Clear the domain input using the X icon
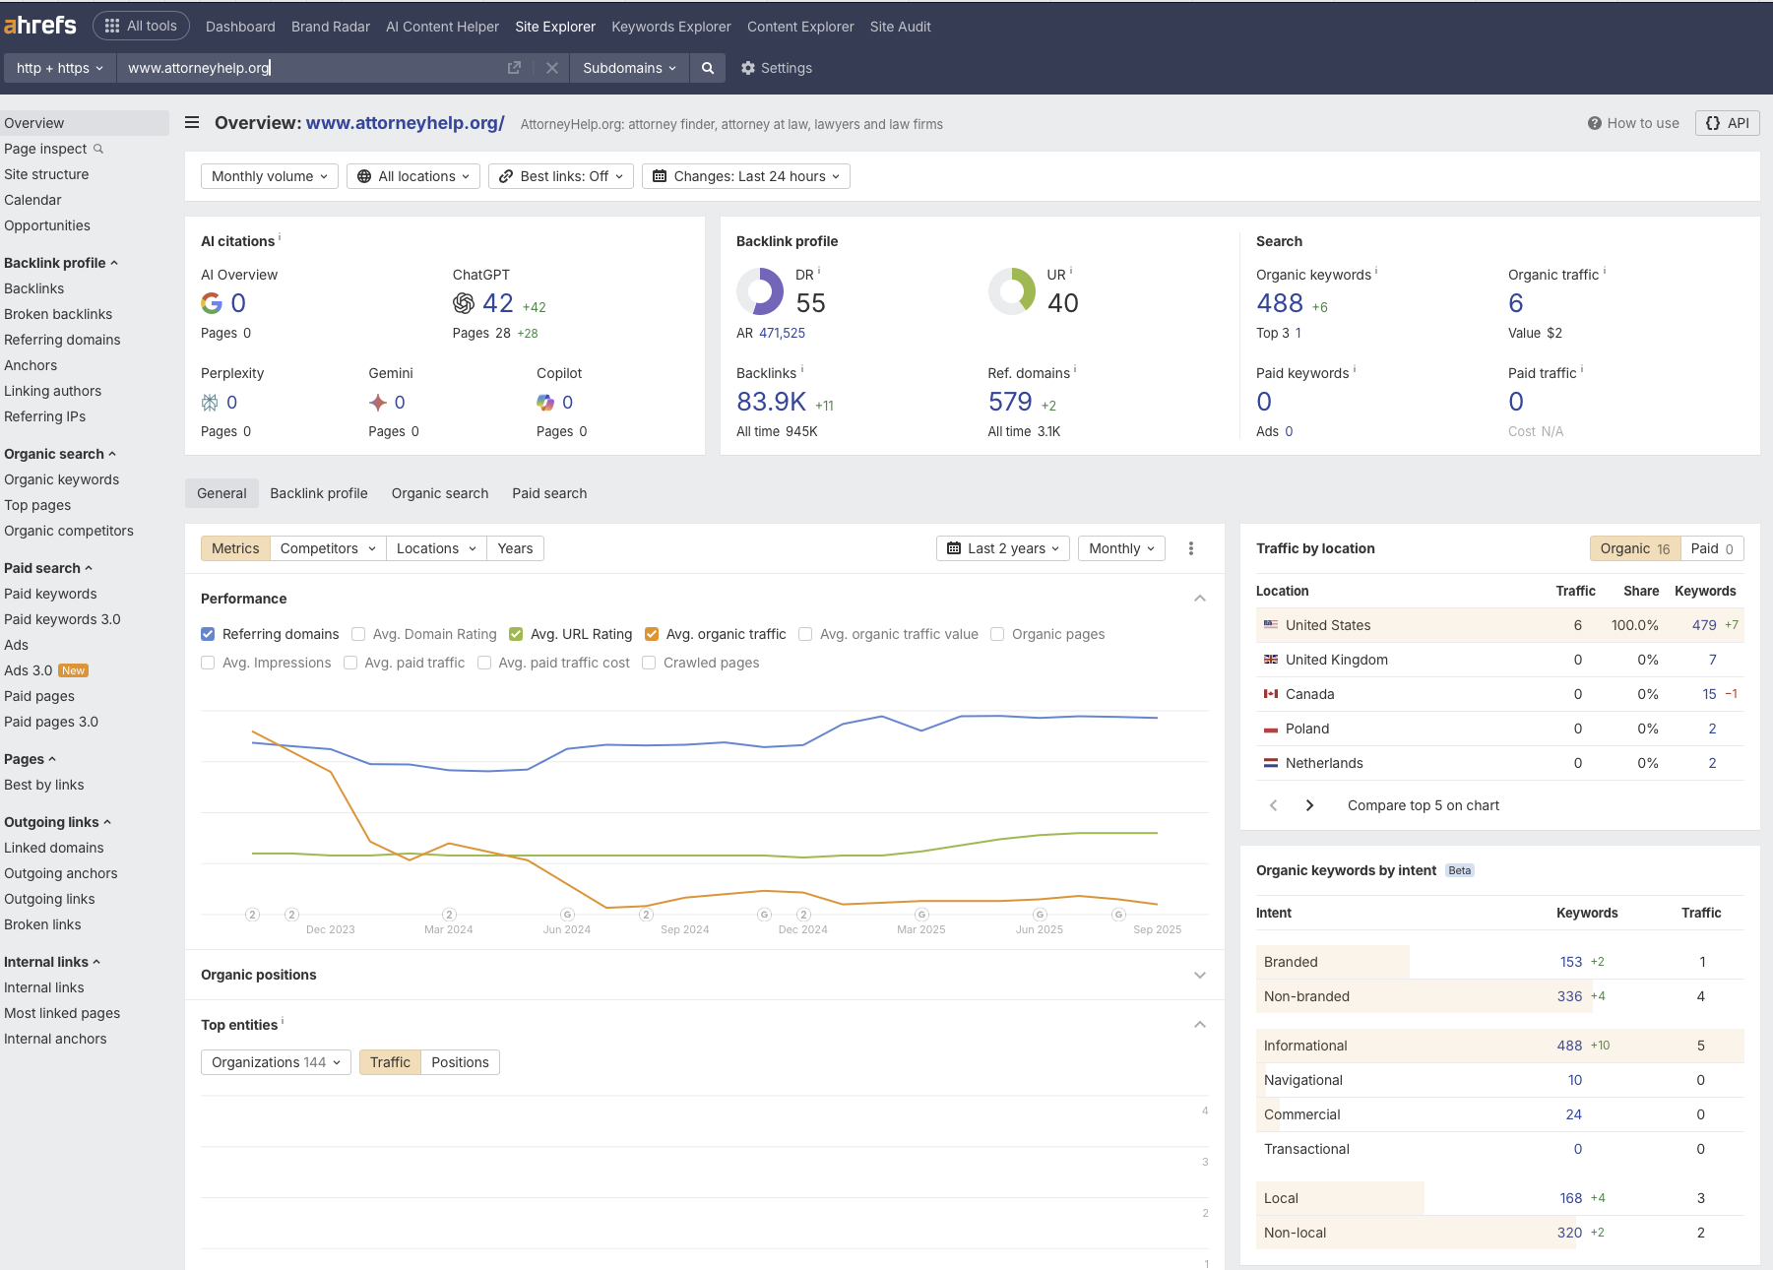 551,68
